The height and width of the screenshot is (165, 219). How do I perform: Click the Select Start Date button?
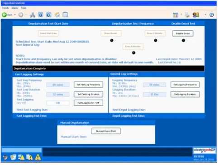(48, 33)
